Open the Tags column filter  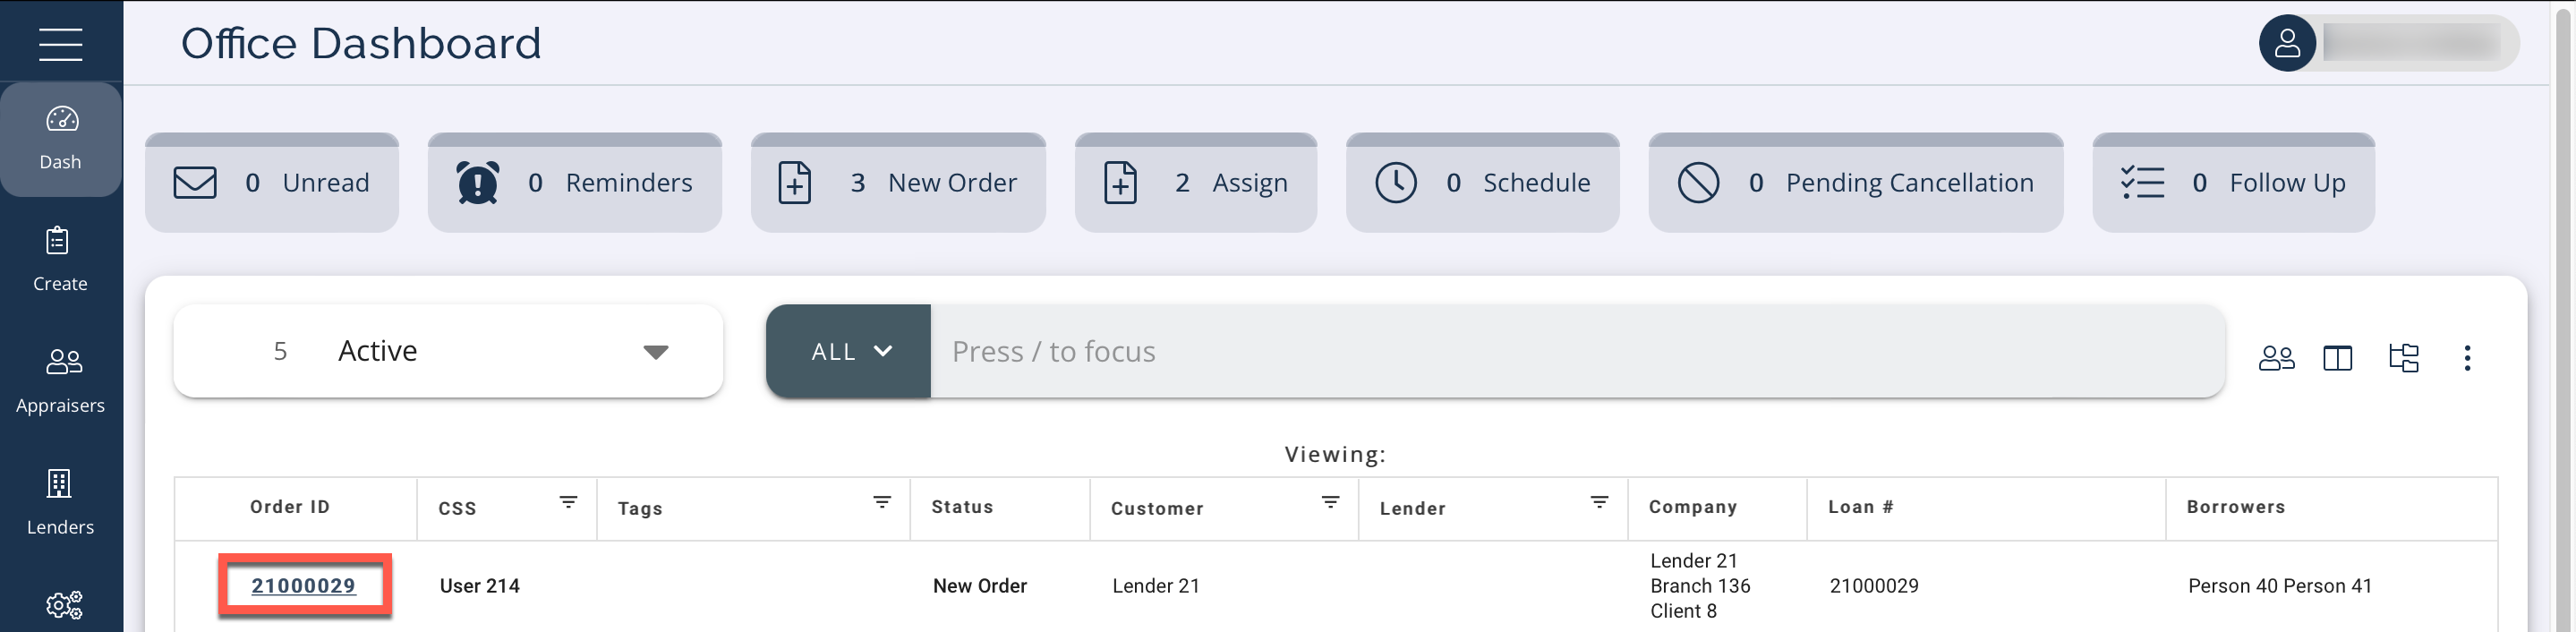881,502
